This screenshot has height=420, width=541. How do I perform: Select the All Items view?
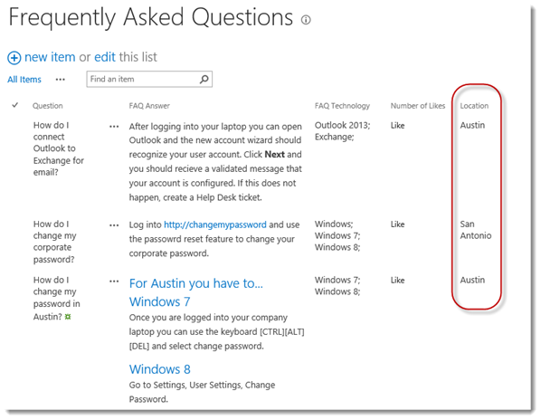pyautogui.click(x=24, y=80)
